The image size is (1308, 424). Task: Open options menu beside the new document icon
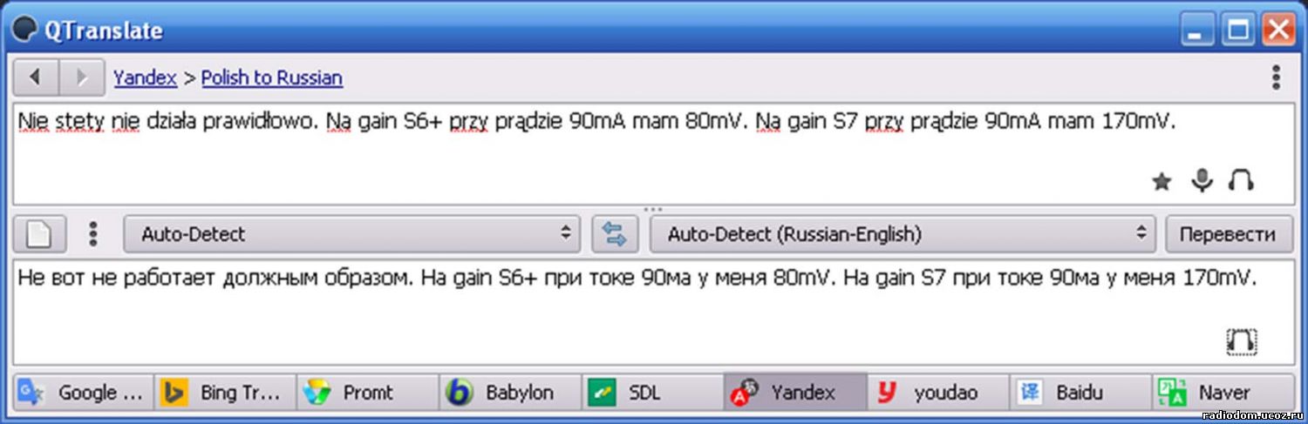click(93, 234)
